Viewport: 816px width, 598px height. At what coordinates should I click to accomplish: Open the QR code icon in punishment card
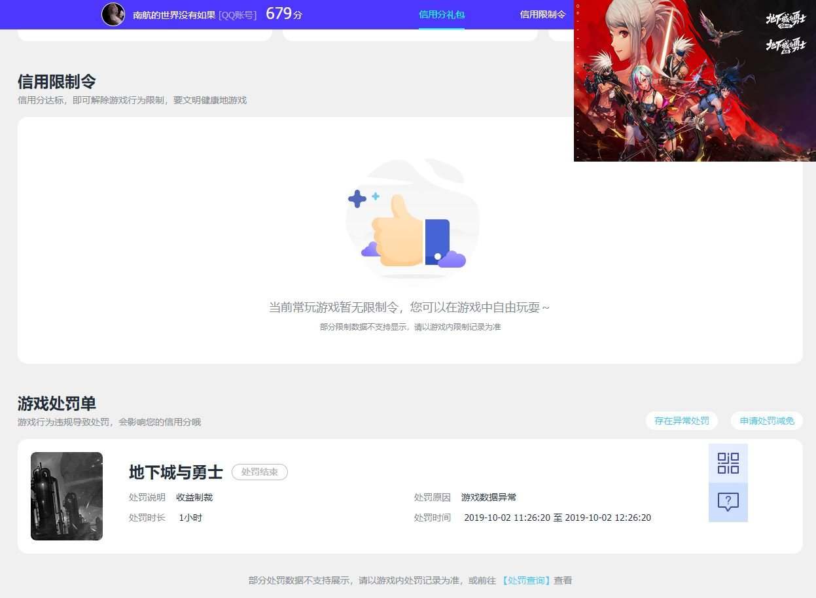point(728,463)
